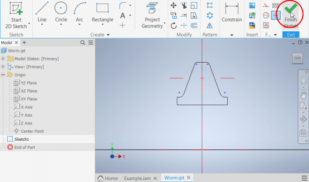Choose Circular Pattern tool

click(210, 15)
